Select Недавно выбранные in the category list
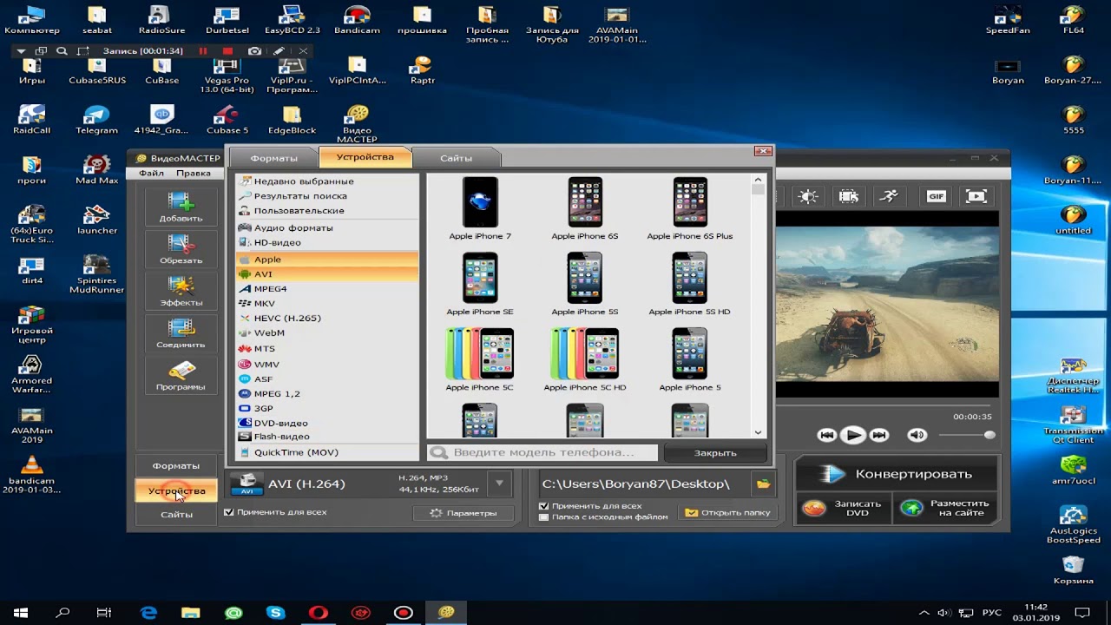Screen dimensions: 1111x625 (x=326, y=181)
